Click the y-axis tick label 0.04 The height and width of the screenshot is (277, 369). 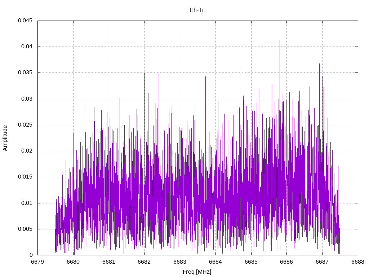pyautogui.click(x=27, y=47)
